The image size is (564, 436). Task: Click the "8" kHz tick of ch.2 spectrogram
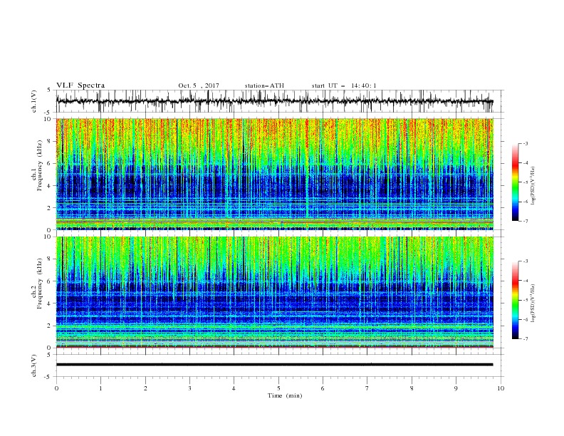pyautogui.click(x=50, y=259)
